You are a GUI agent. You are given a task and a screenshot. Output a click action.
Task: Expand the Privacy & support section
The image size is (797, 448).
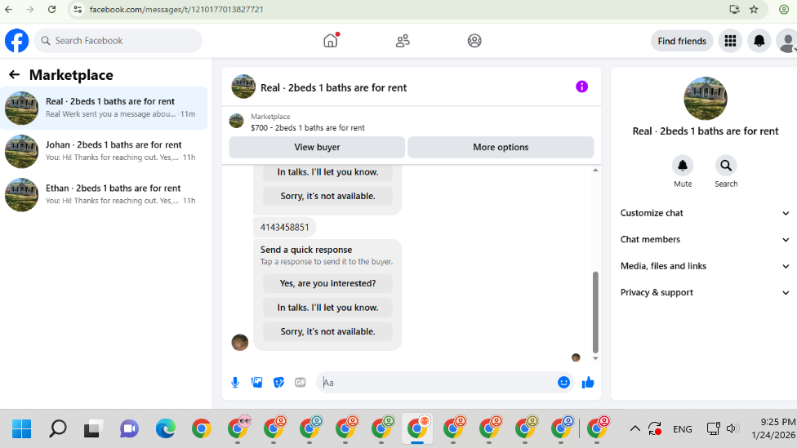(x=705, y=293)
